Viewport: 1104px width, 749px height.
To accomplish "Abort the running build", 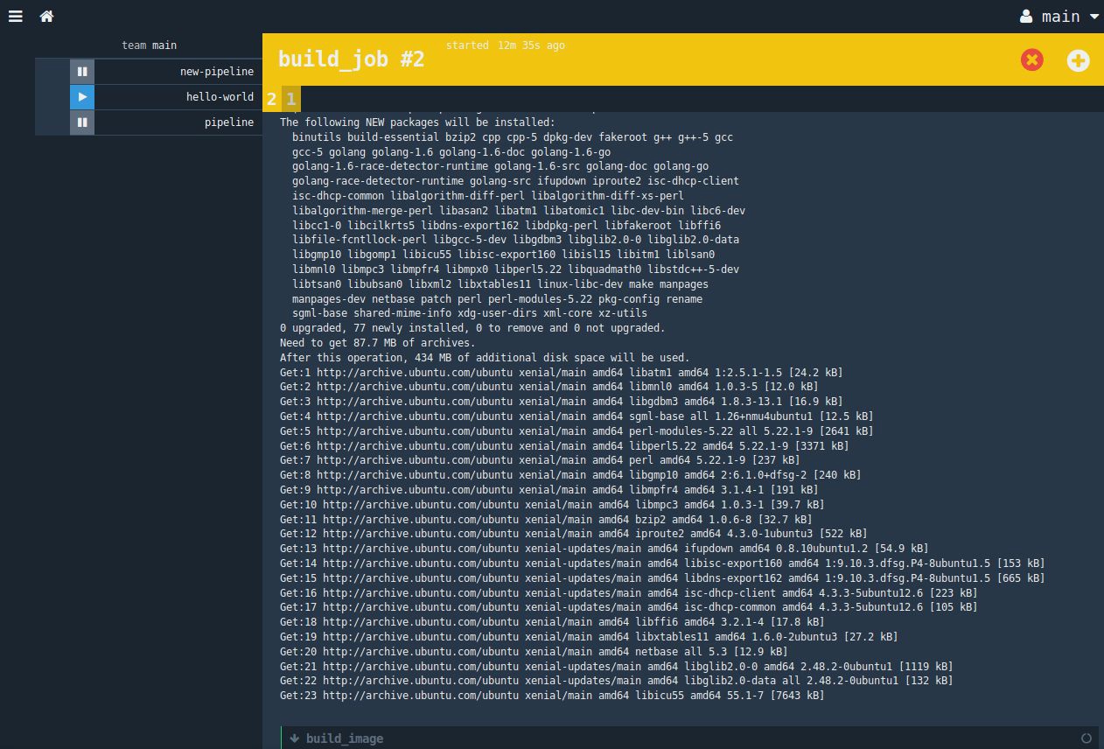I will pos(1032,59).
